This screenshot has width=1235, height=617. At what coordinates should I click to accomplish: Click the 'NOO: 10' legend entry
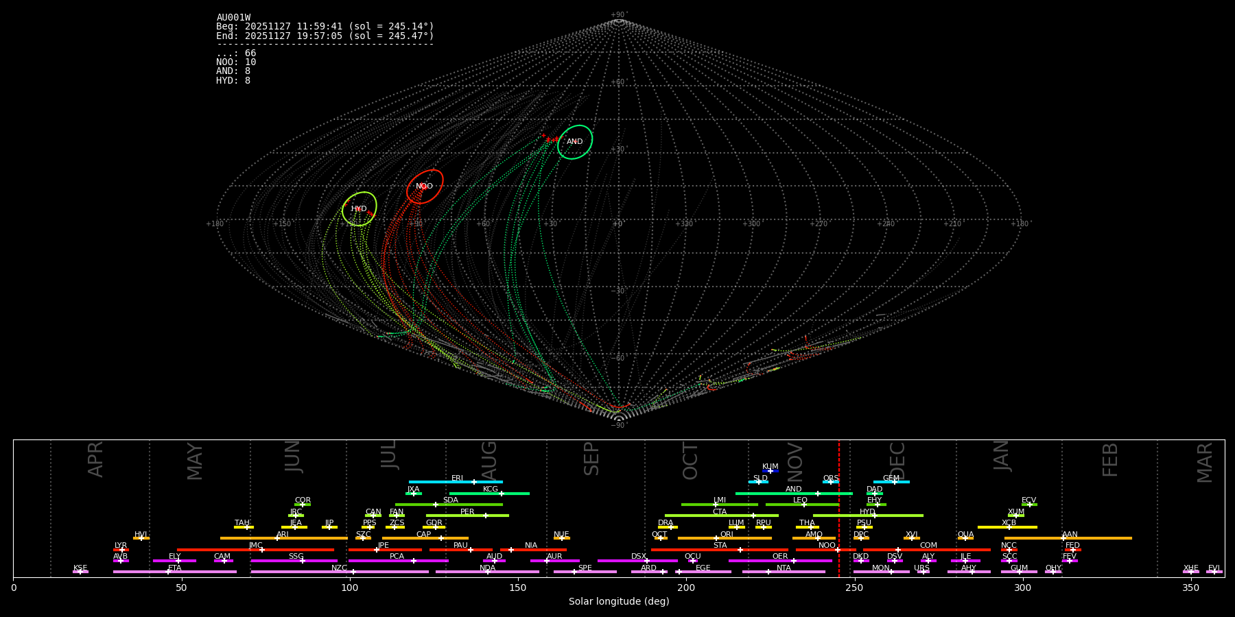click(x=236, y=62)
